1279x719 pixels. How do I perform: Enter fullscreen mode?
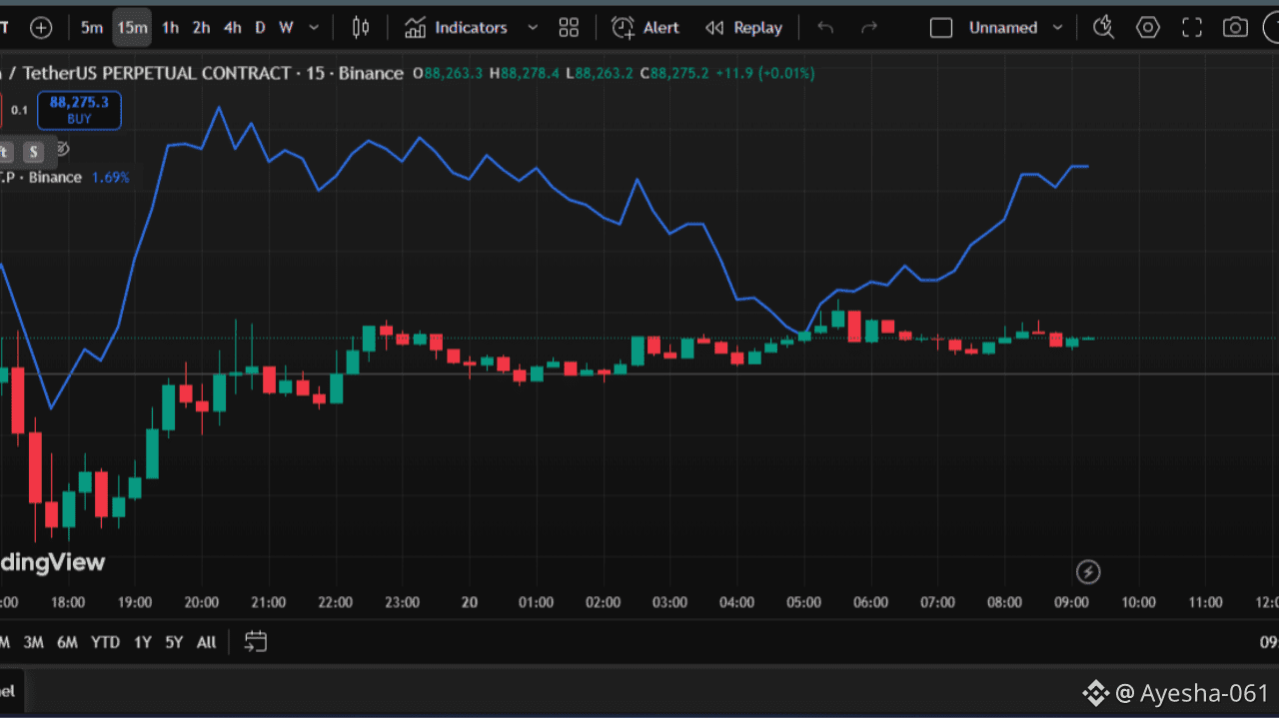coord(1192,28)
